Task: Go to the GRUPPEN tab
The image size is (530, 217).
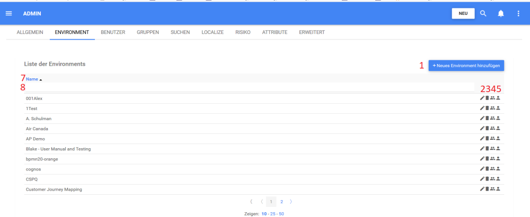Action: coord(148,32)
